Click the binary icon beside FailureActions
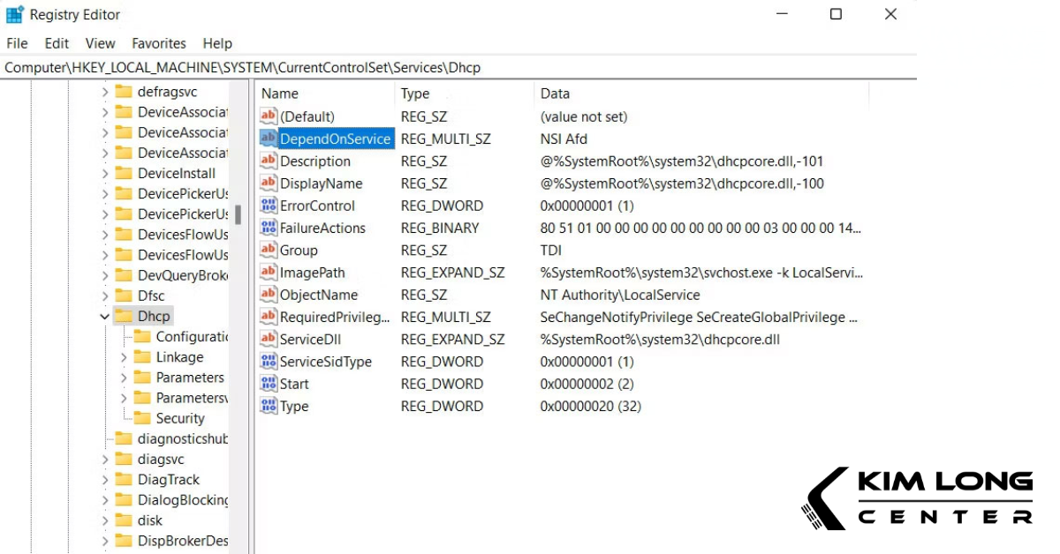 click(268, 228)
